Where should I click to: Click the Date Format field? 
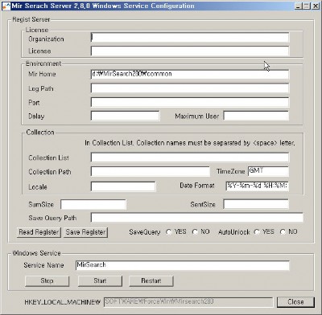coord(258,186)
